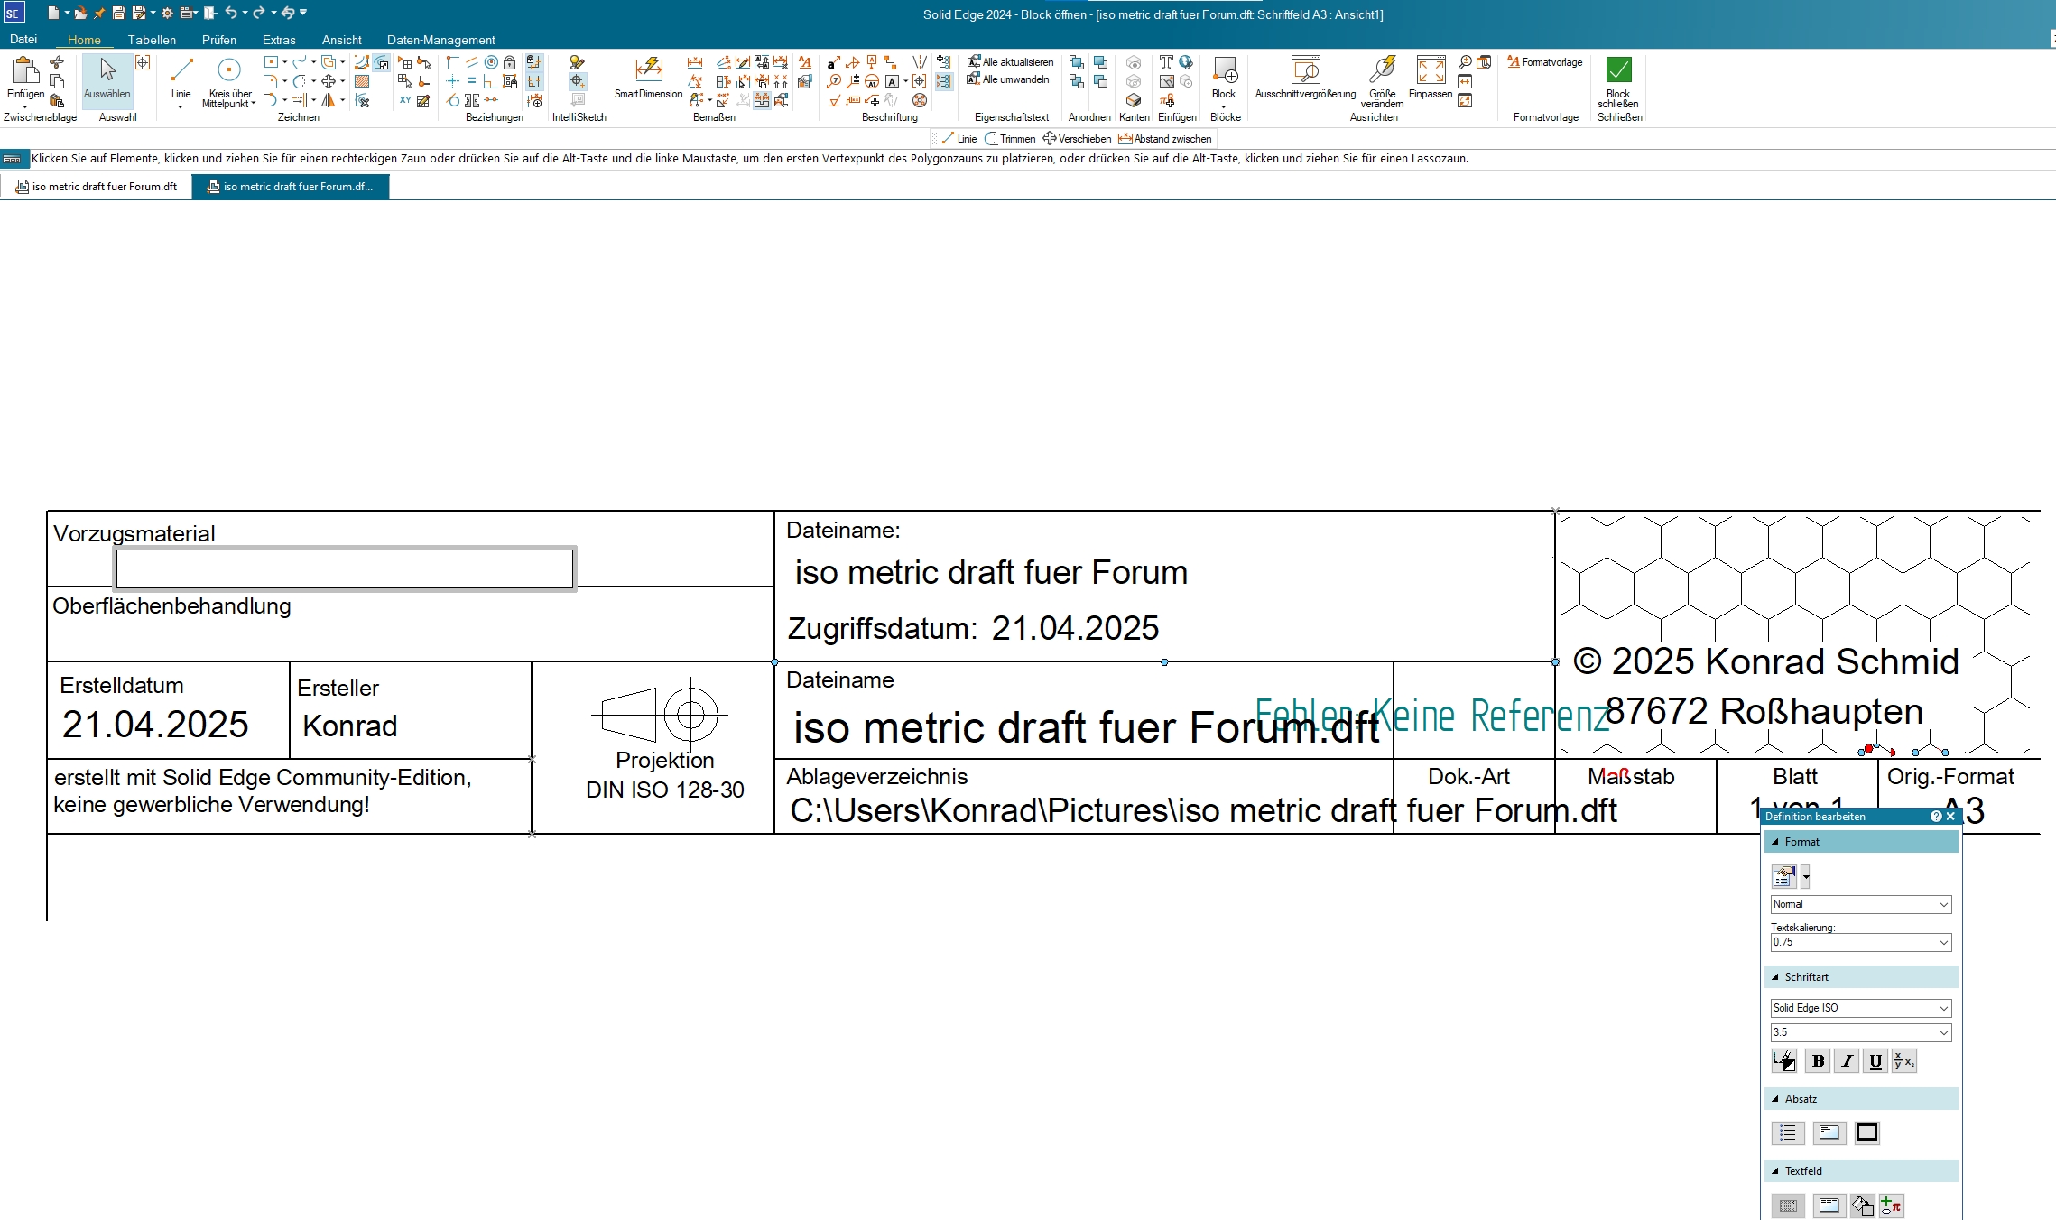Viewport: 2056px width, 1220px height.
Task: Click the lock relationship icon in Beziehungen
Action: [510, 62]
